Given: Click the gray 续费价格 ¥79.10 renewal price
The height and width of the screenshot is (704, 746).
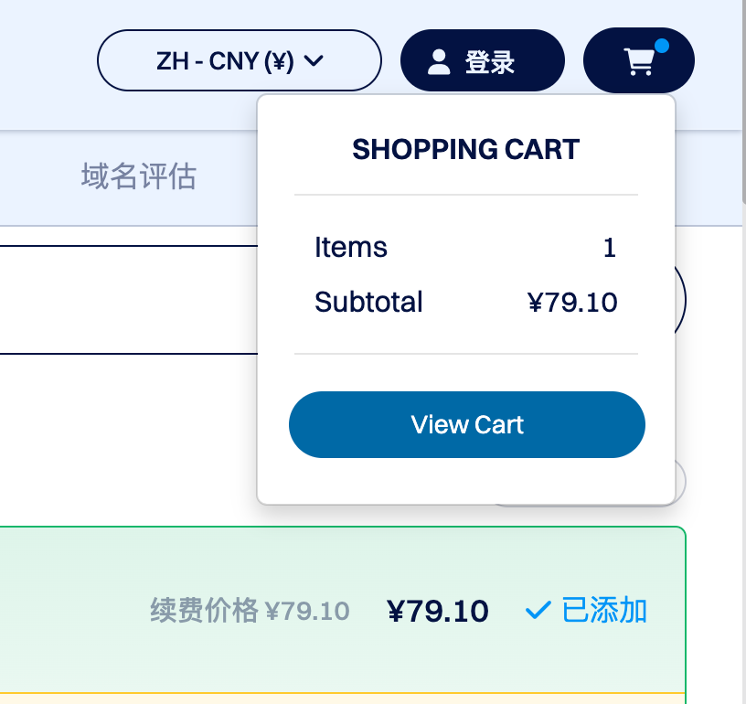Looking at the screenshot, I should tap(248, 611).
